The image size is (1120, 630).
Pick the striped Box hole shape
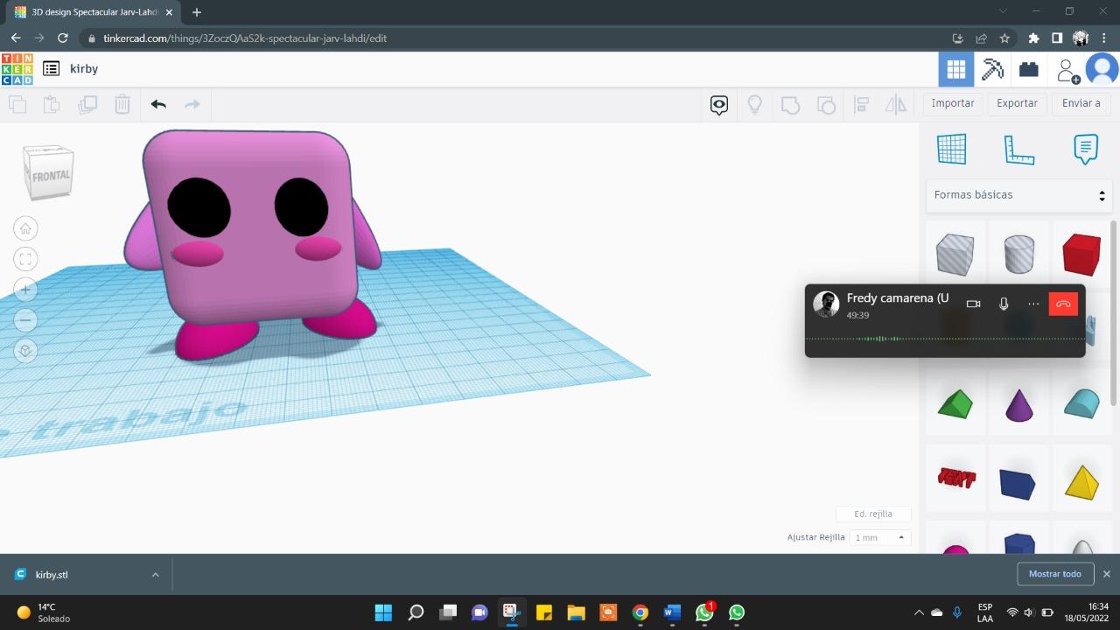coord(955,255)
